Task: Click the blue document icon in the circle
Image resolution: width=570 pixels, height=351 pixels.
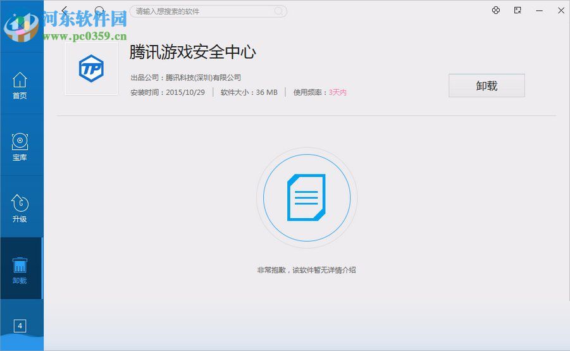Action: pos(306,197)
